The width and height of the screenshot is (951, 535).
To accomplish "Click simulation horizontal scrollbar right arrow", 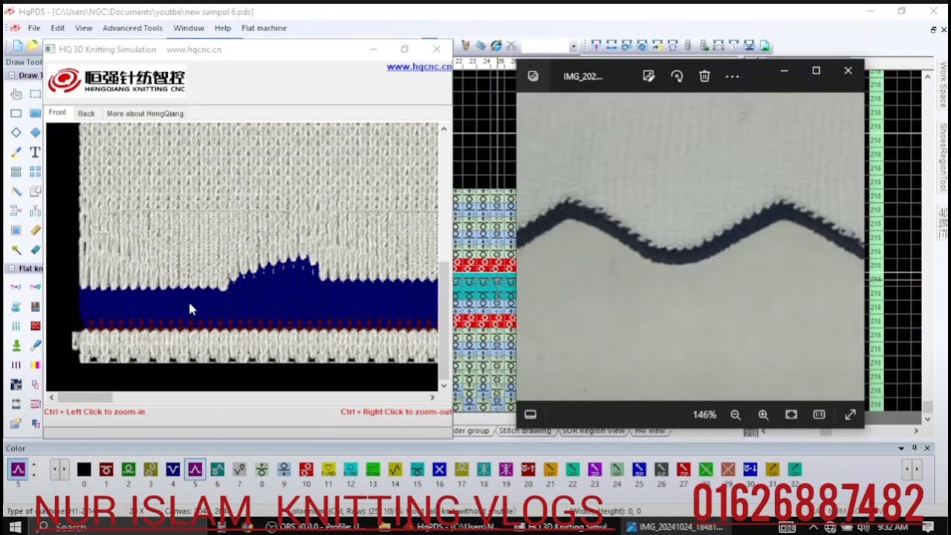I will [434, 398].
